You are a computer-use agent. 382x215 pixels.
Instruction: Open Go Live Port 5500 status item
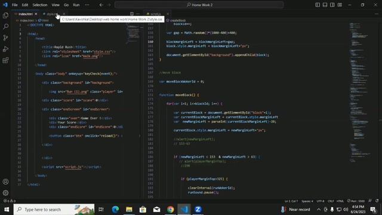356,201
